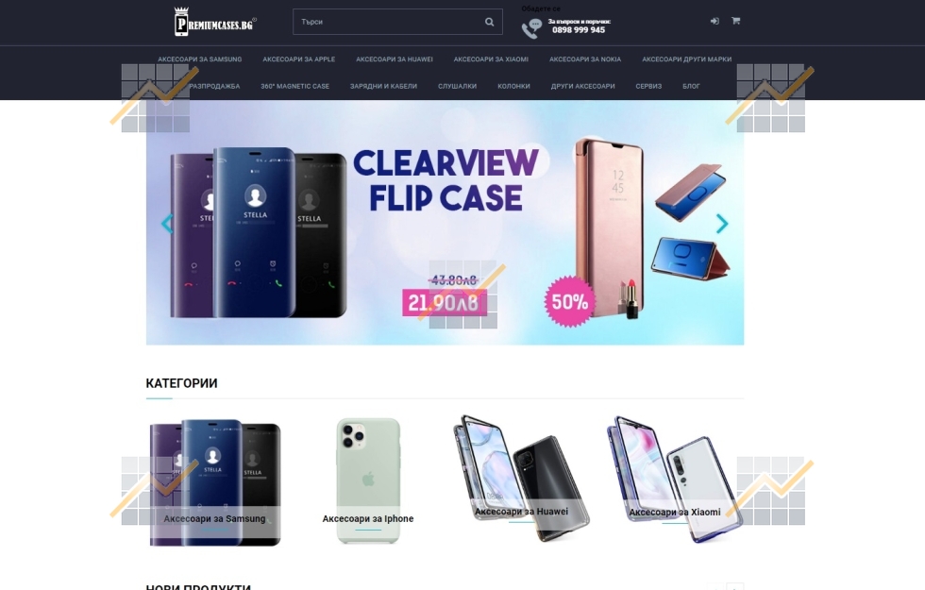Open Аксесоари за Apple menu
The height and width of the screenshot is (590, 925).
point(299,59)
